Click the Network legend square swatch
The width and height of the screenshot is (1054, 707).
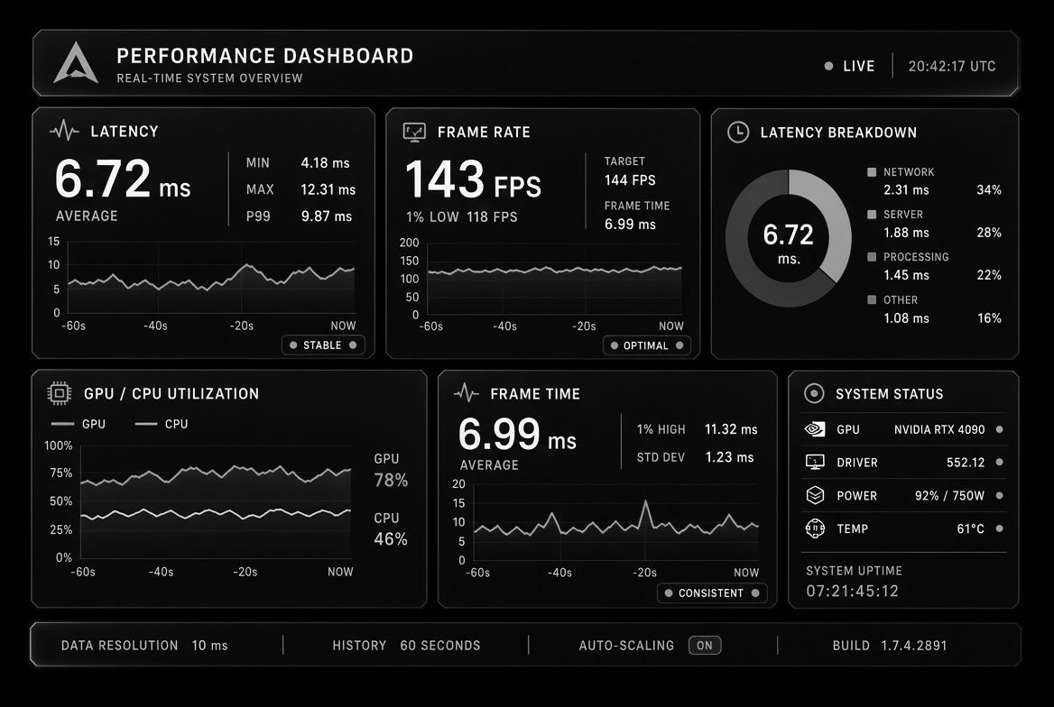point(872,172)
